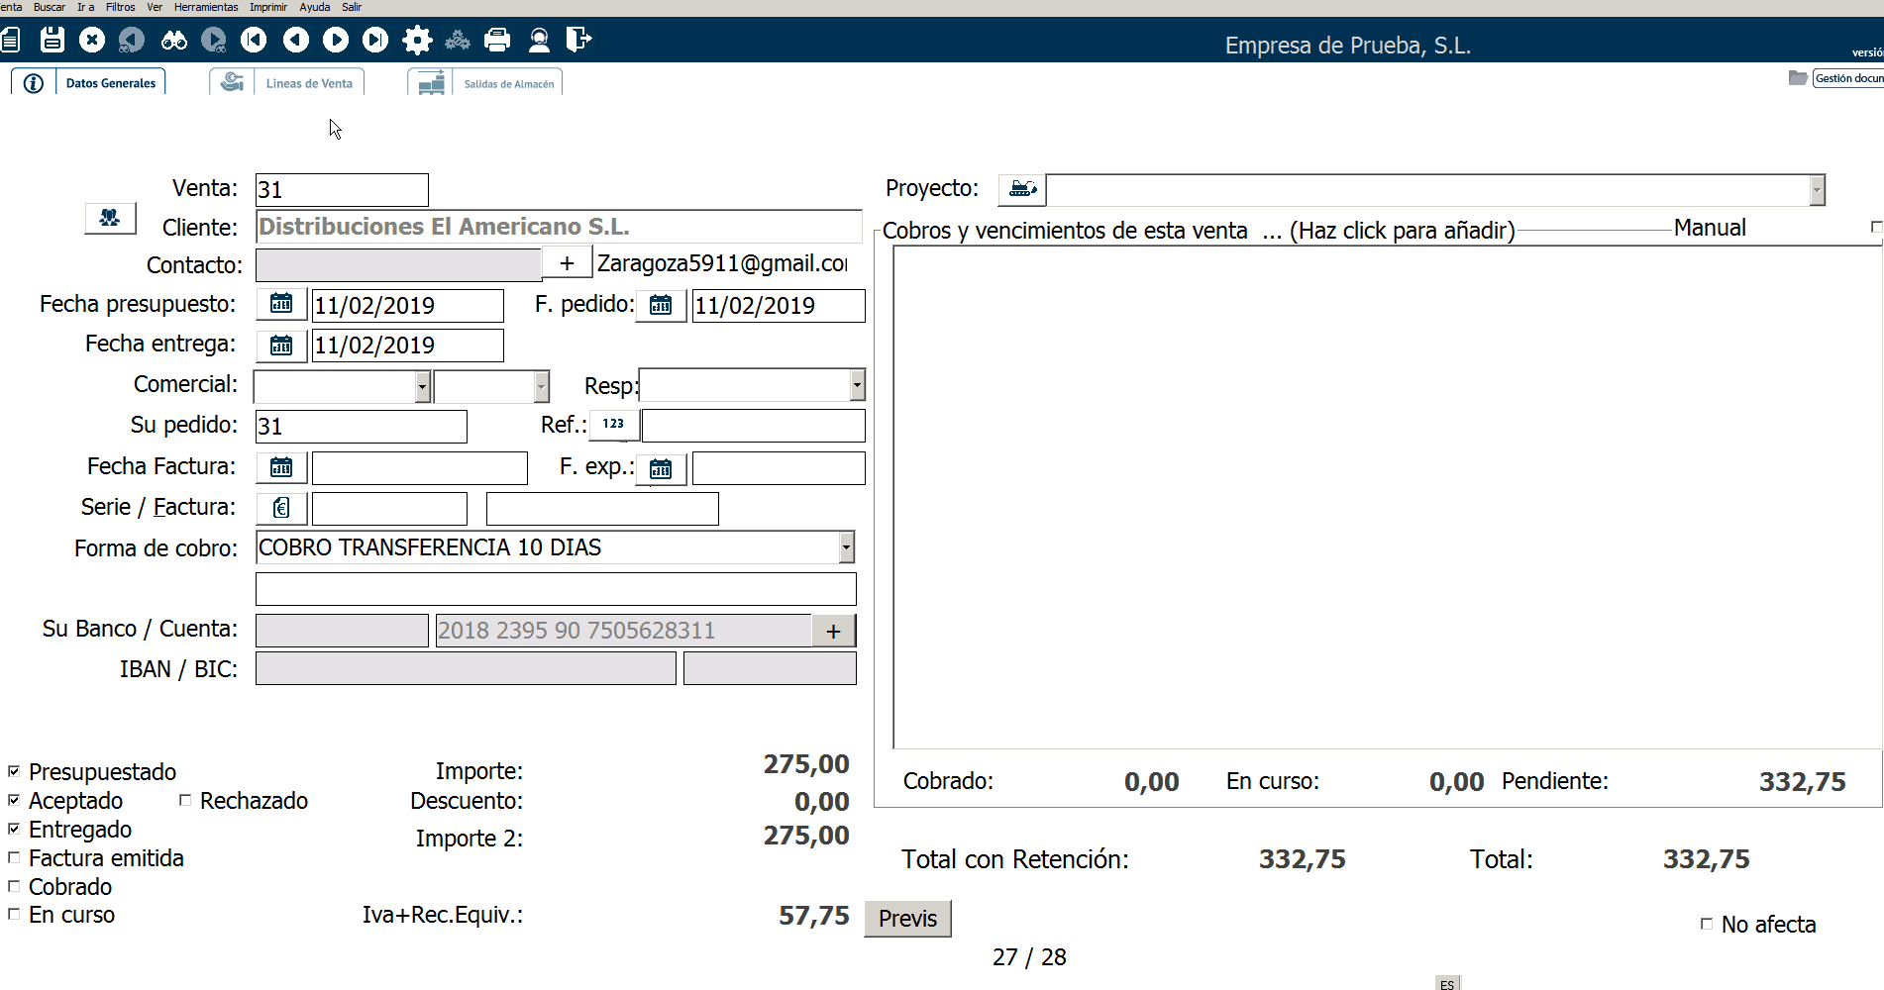Switch to the Lineas de Venta tab

coord(308,83)
